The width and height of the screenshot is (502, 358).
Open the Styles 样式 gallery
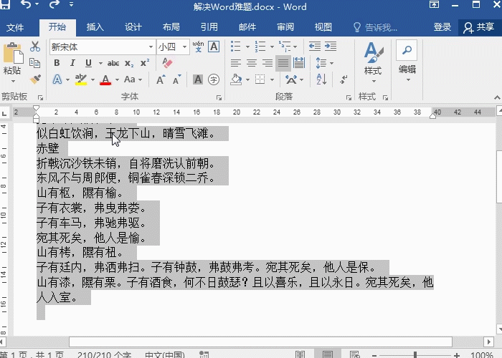tap(373, 62)
